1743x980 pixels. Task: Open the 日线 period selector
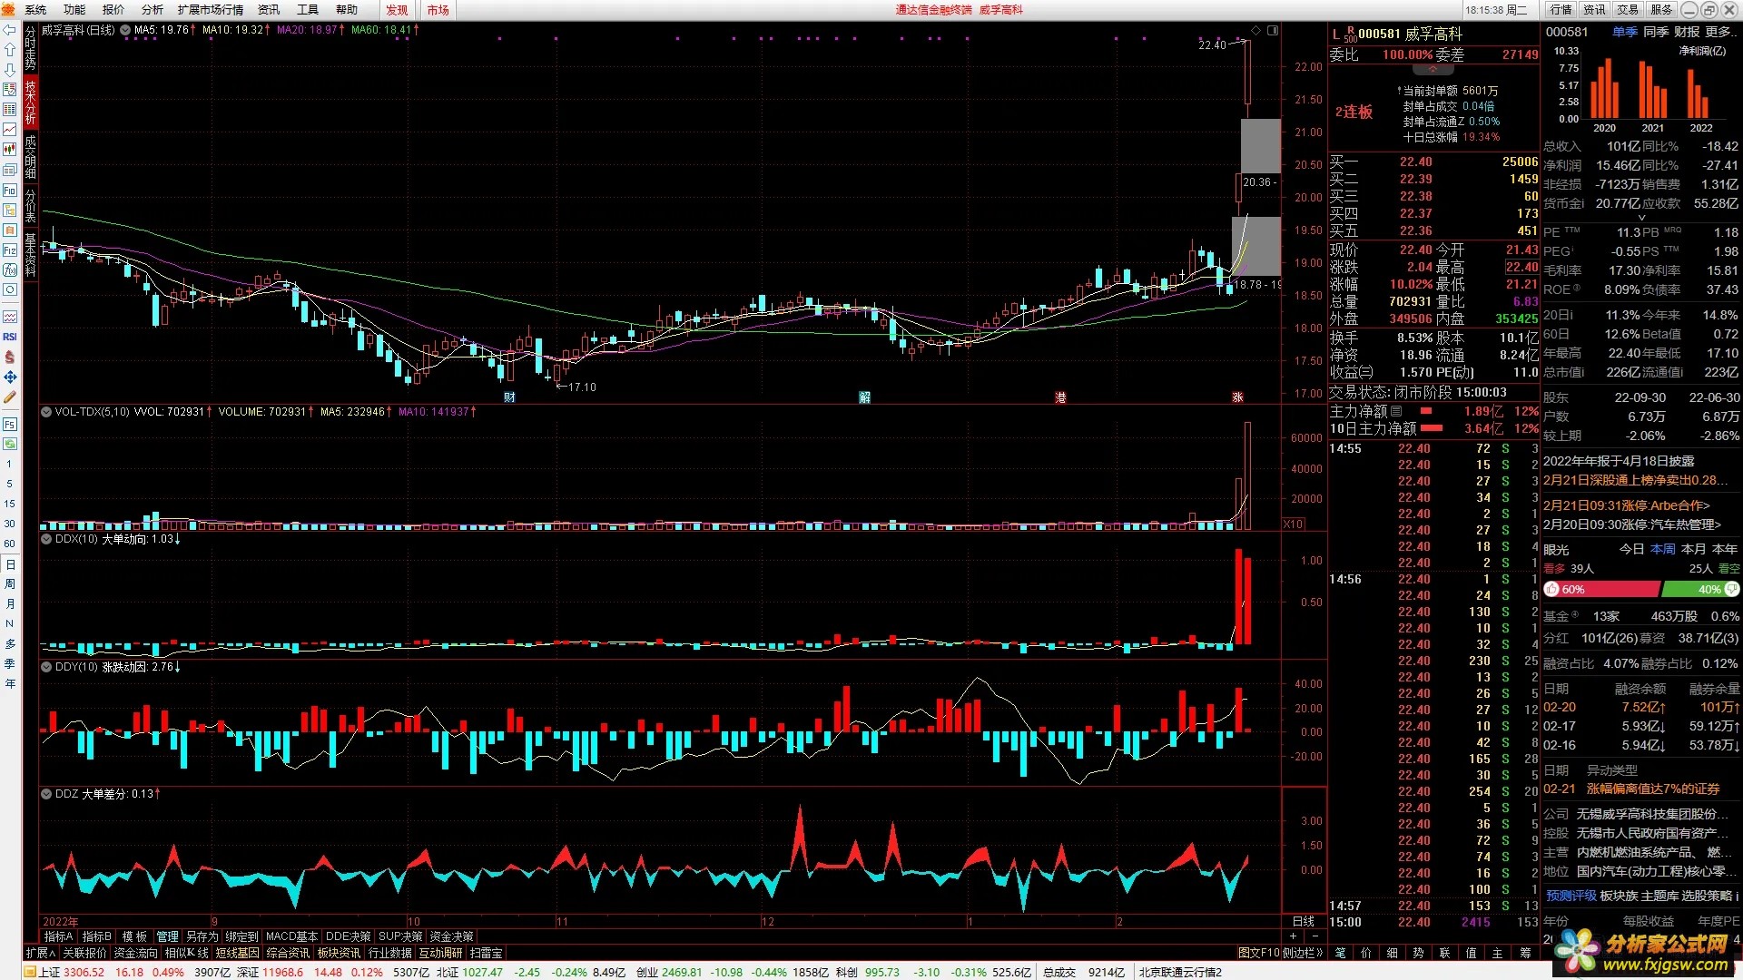click(x=1303, y=921)
